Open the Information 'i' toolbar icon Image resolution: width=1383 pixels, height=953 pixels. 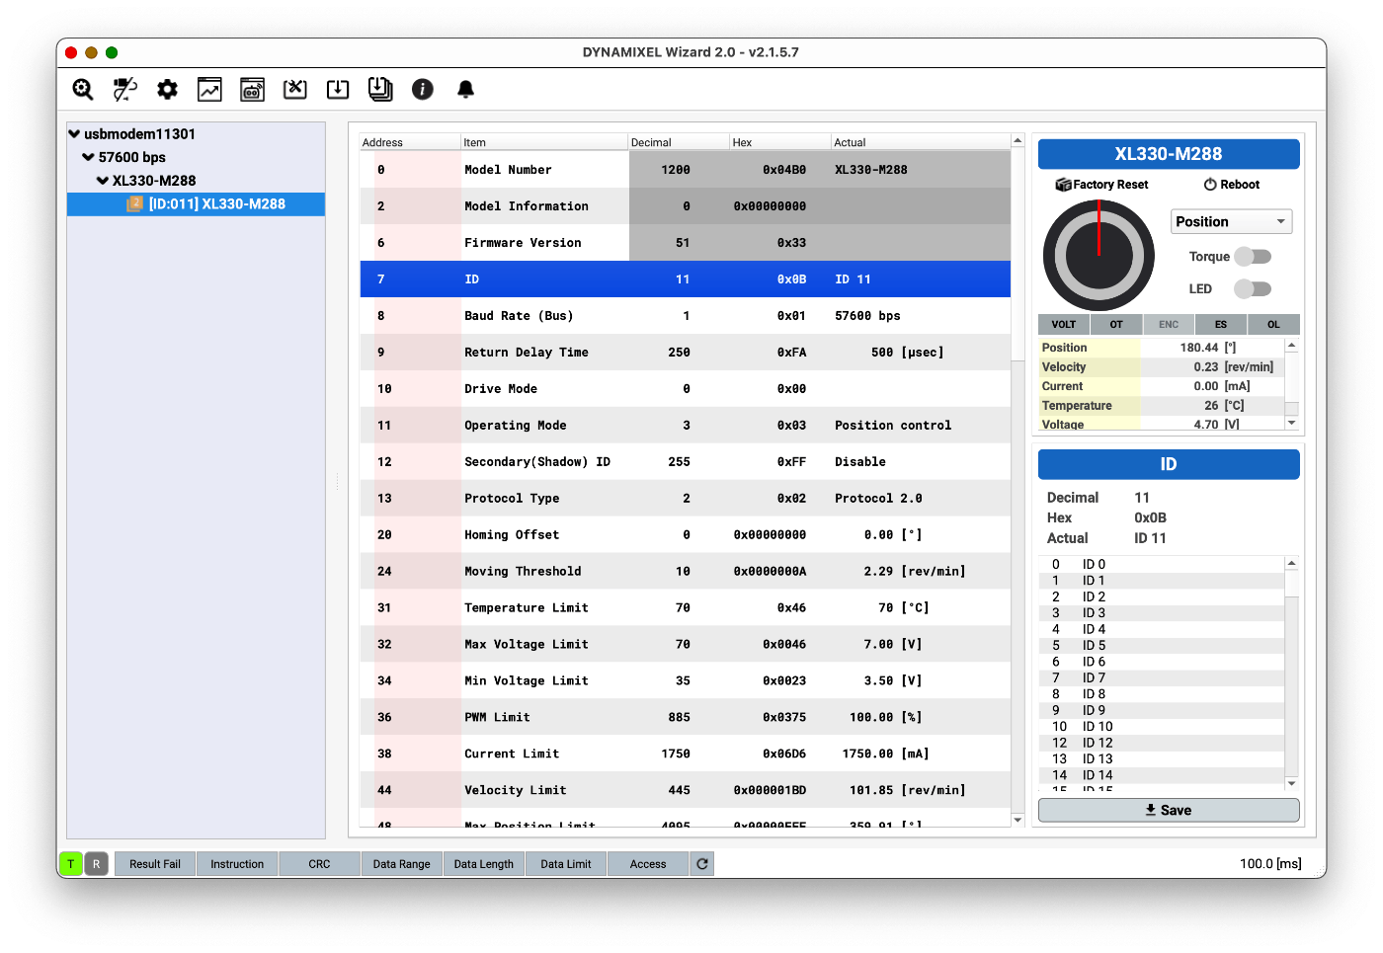[x=423, y=90]
